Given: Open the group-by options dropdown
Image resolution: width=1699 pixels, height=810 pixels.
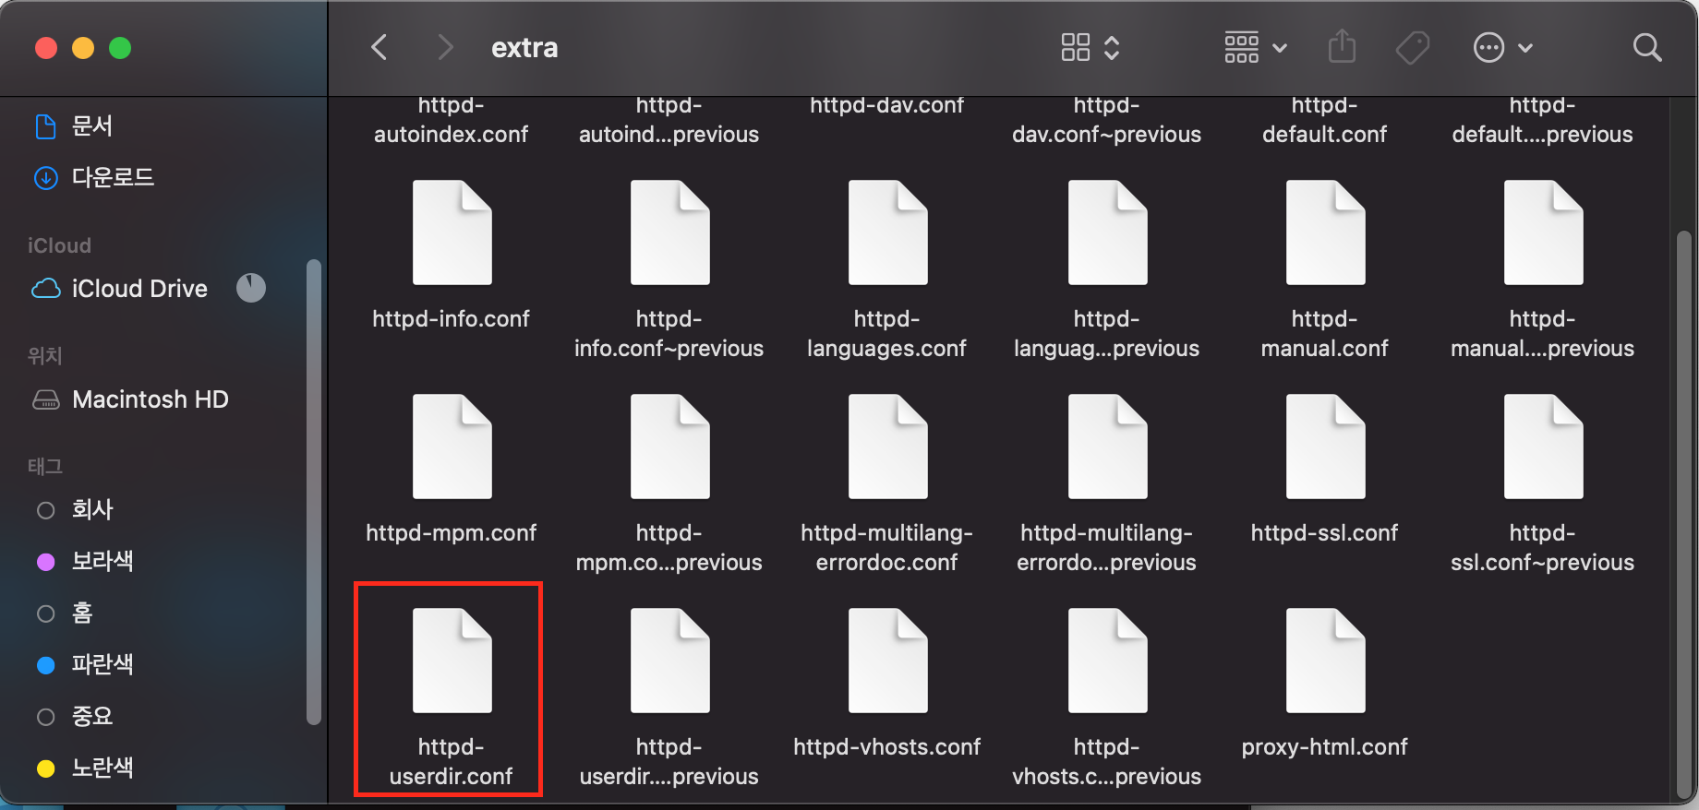Looking at the screenshot, I should (x=1256, y=47).
